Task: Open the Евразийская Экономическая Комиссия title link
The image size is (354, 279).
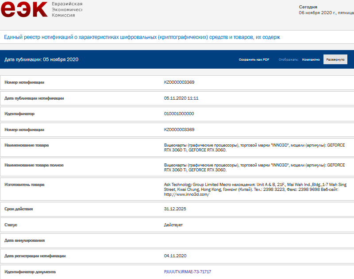Action: (x=67, y=9)
